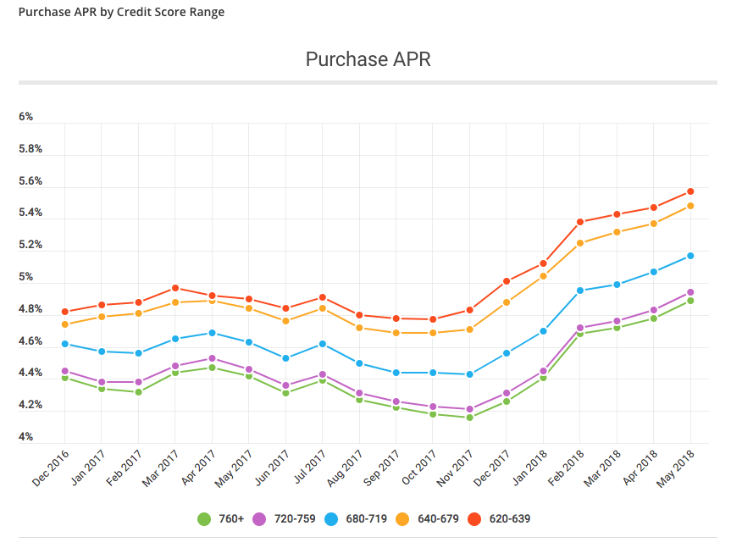The width and height of the screenshot is (742, 548).
Task: Select green data point at Feb 2017
Action: tap(138, 392)
